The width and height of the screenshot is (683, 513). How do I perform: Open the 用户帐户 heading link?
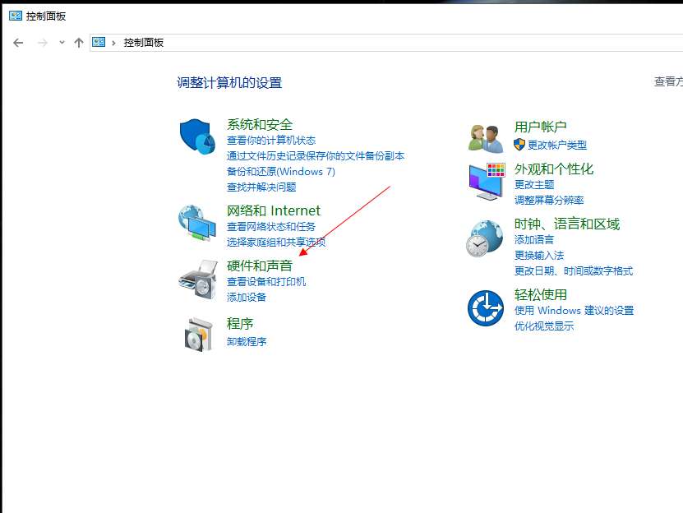(x=541, y=127)
